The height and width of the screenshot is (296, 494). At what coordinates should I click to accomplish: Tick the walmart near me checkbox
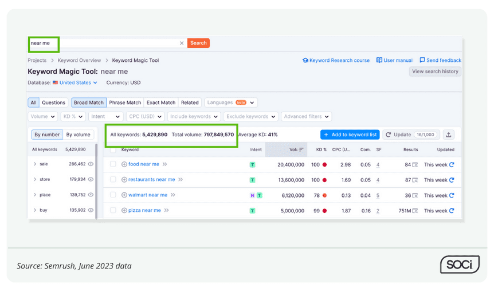pos(113,195)
